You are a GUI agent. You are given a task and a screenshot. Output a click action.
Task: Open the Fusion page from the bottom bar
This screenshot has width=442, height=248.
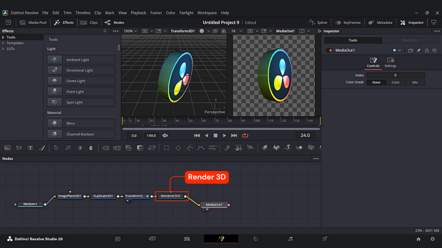coord(221,239)
